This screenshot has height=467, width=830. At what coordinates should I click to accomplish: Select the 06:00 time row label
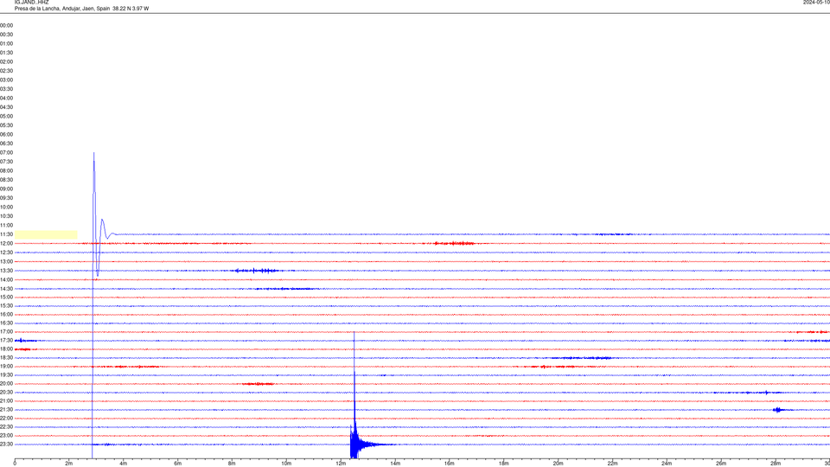click(6, 135)
